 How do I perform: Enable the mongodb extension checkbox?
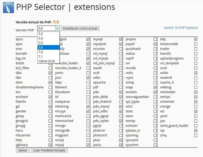click(88, 131)
